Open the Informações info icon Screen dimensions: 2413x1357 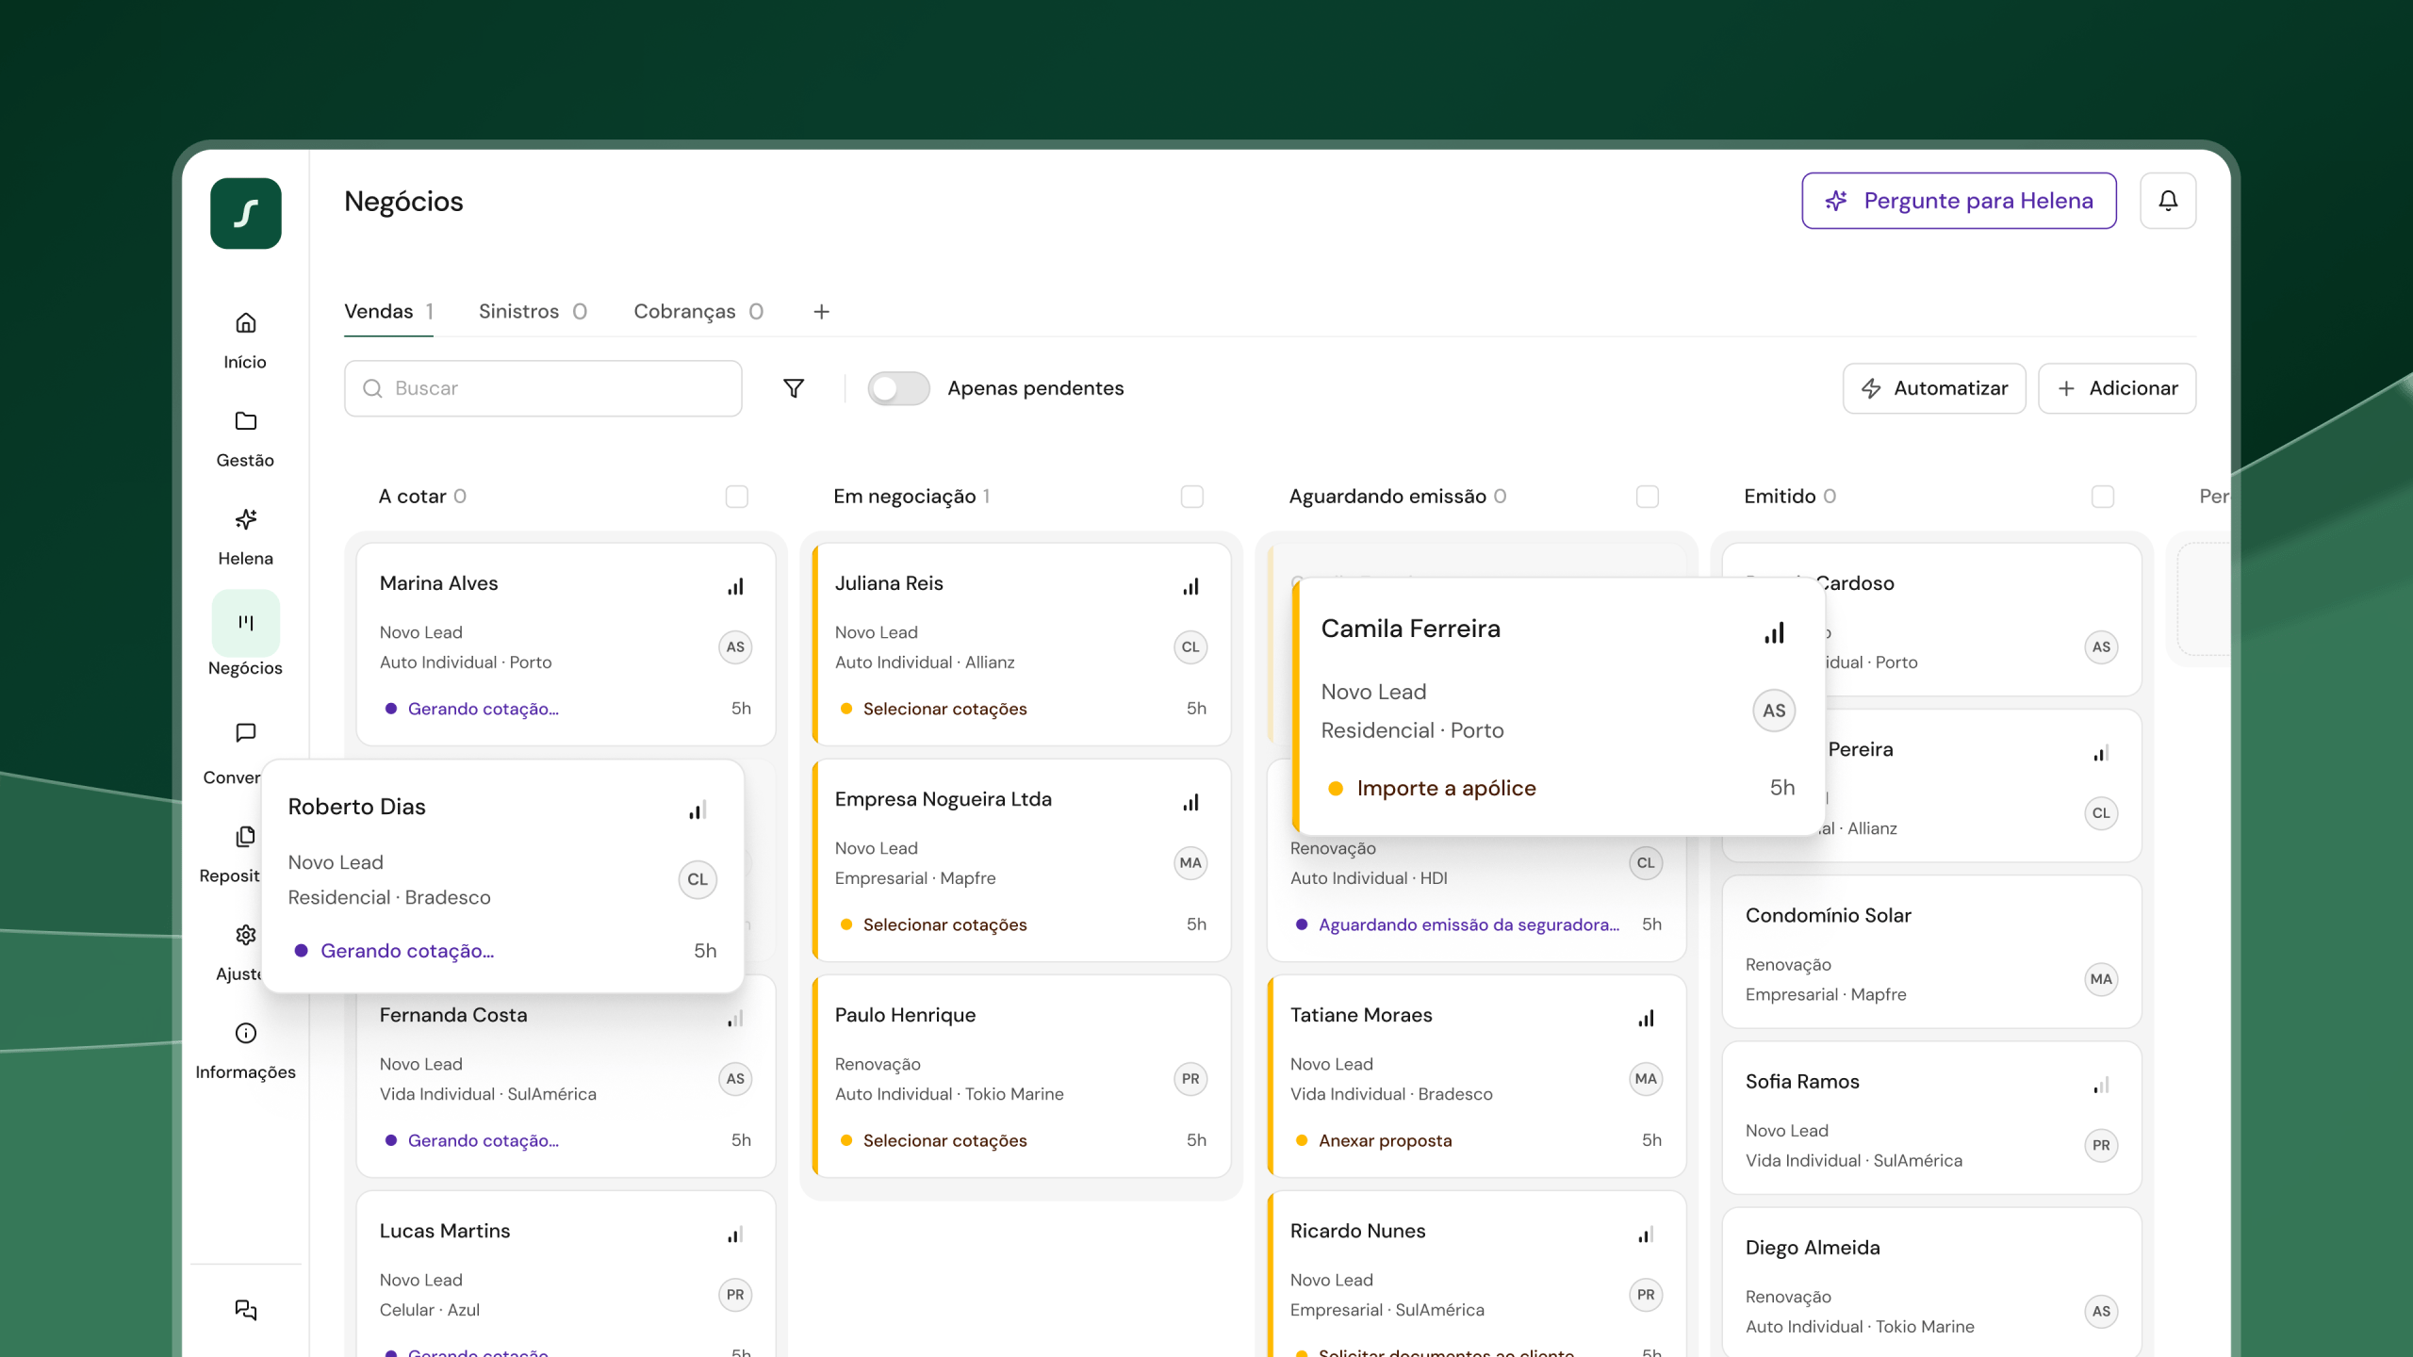click(x=245, y=1033)
